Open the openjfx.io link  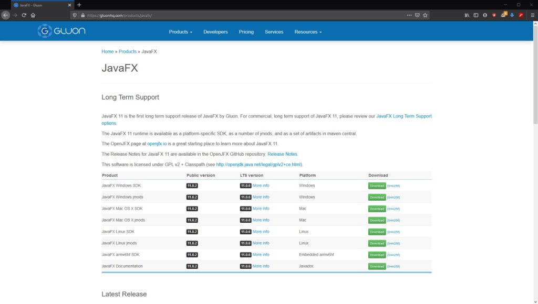(x=157, y=144)
